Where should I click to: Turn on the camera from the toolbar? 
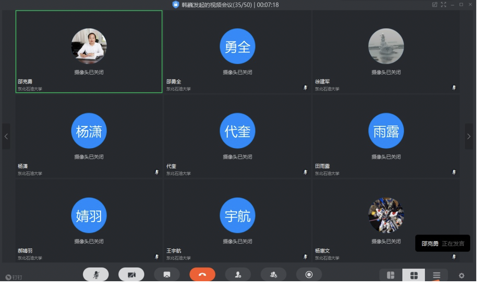(131, 274)
